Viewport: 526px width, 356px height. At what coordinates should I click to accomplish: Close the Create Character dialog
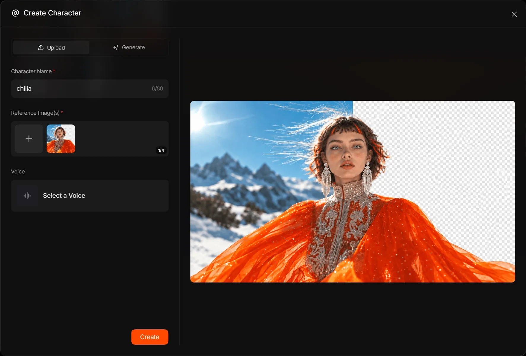[x=514, y=14]
